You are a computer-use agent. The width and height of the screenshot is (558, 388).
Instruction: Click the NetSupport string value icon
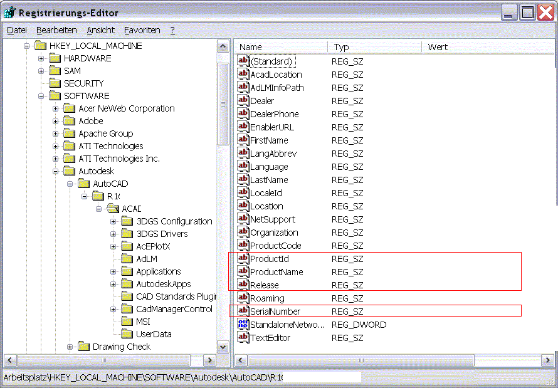click(x=243, y=219)
